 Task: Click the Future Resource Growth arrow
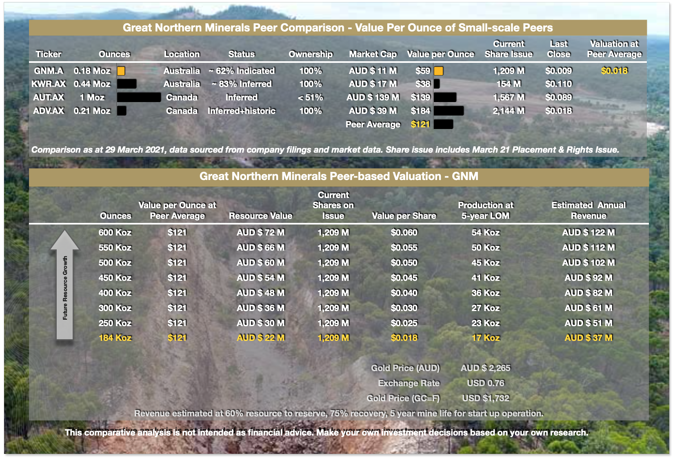coord(64,285)
